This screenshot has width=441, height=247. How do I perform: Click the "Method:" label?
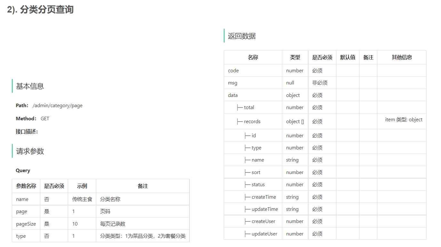(x=26, y=119)
